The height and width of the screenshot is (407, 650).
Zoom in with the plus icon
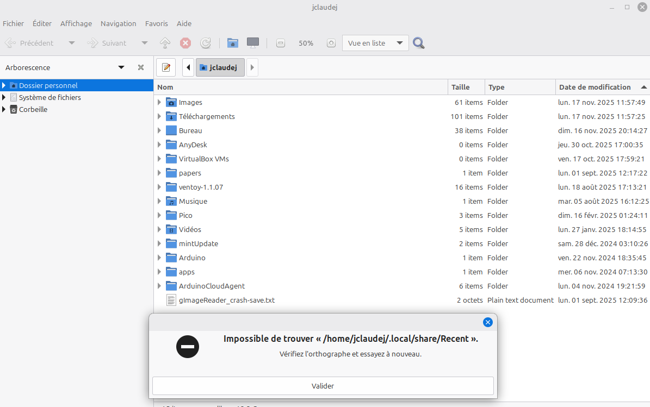tap(331, 43)
